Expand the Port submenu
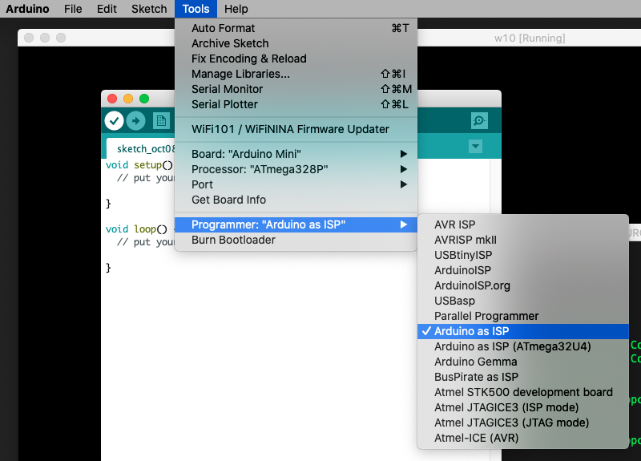This screenshot has height=461, width=641. [x=296, y=184]
